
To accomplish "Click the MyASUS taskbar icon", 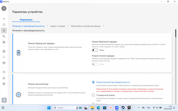I will 117,108.
